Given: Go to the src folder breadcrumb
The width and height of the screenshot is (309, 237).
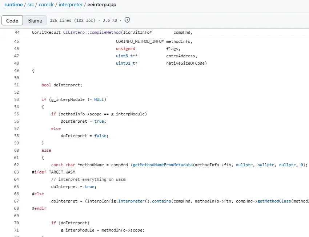Looking at the screenshot, I should [x=31, y=4].
